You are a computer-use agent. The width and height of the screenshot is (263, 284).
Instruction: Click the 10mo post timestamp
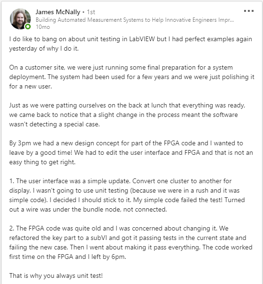click(43, 27)
